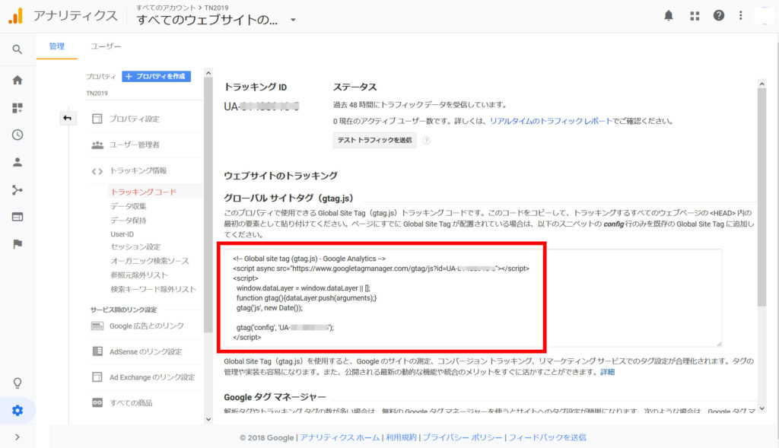Select オーガニック検索ソース item
779x448 pixels.
[x=150, y=261]
